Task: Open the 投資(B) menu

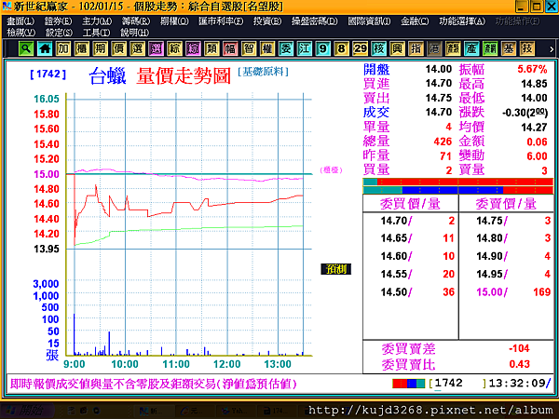Action: (267, 21)
